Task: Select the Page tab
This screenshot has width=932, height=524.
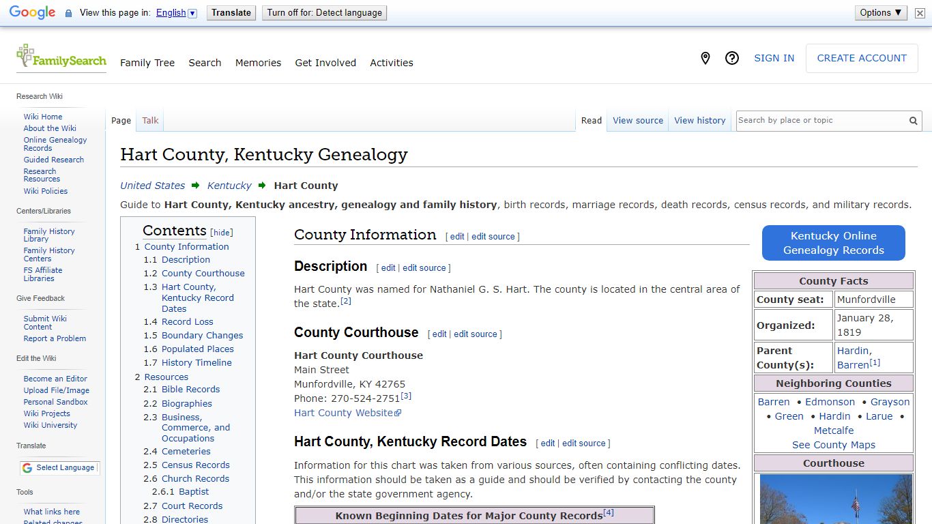Action: tap(121, 121)
